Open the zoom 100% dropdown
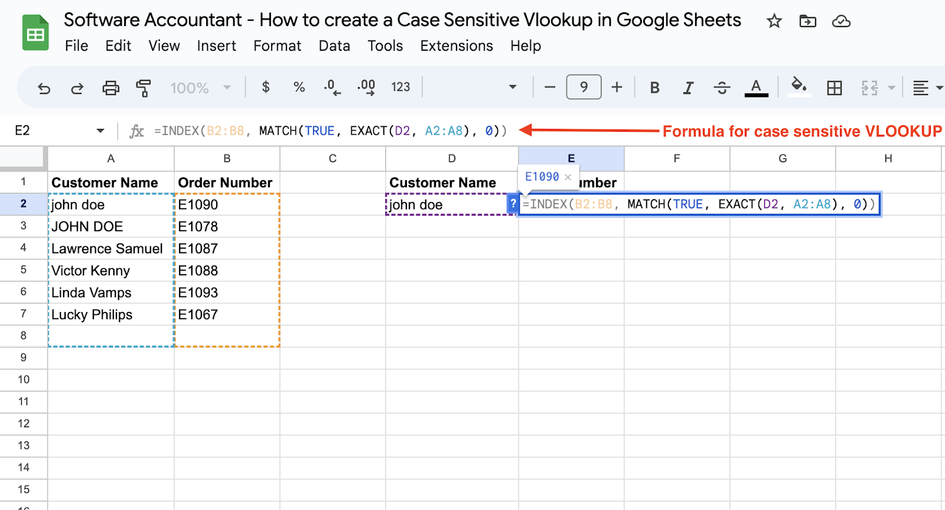The image size is (945, 510). 200,88
